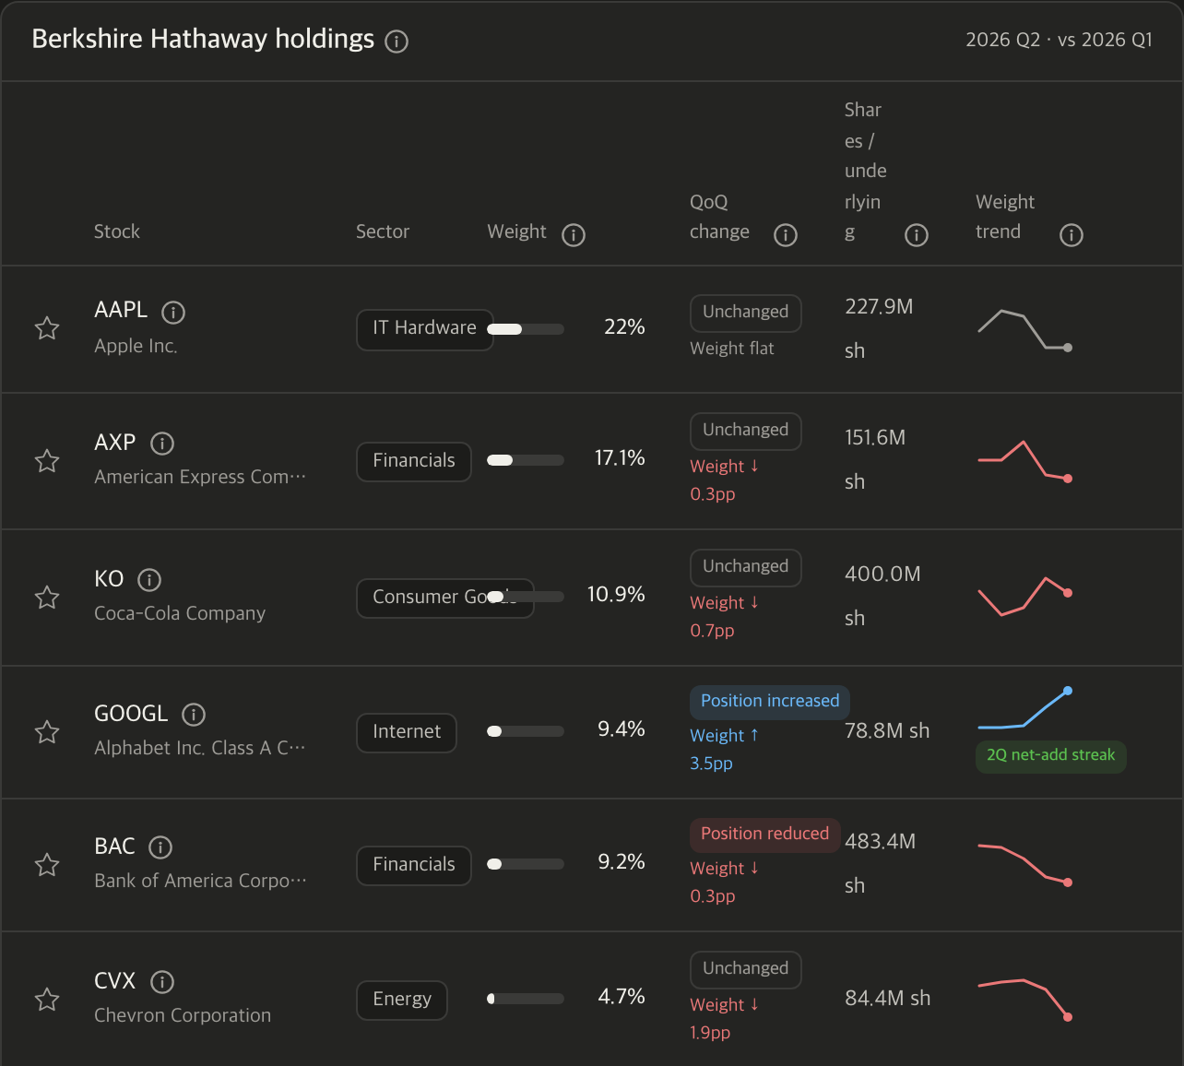Viewport: 1184px width, 1066px height.
Task: Open the info icon next to CVX
Action: coord(162,982)
